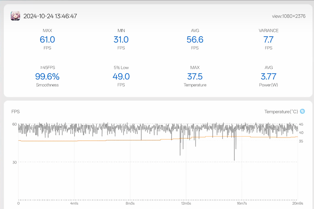The image size is (314, 209).
Task: Click the 8m3s marker on the time axis
Action: [x=130, y=203]
